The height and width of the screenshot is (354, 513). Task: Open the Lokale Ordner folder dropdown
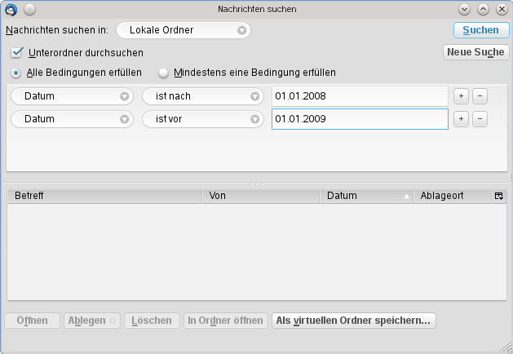tap(184, 30)
